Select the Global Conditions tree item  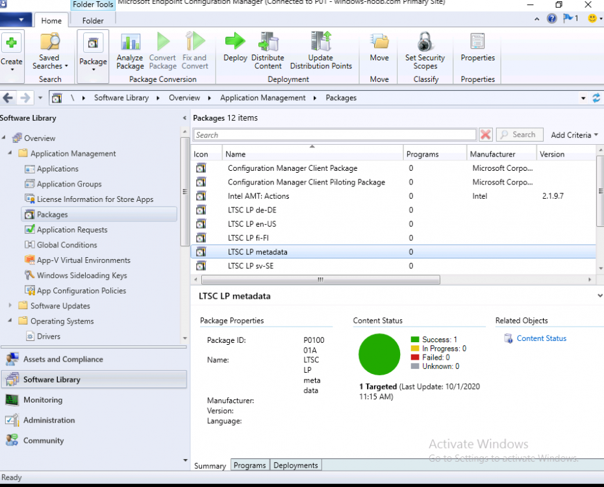(67, 245)
